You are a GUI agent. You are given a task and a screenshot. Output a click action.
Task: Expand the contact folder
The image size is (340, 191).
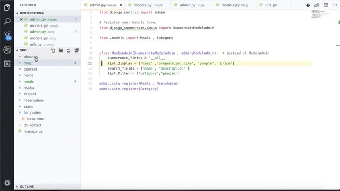coord(30,70)
